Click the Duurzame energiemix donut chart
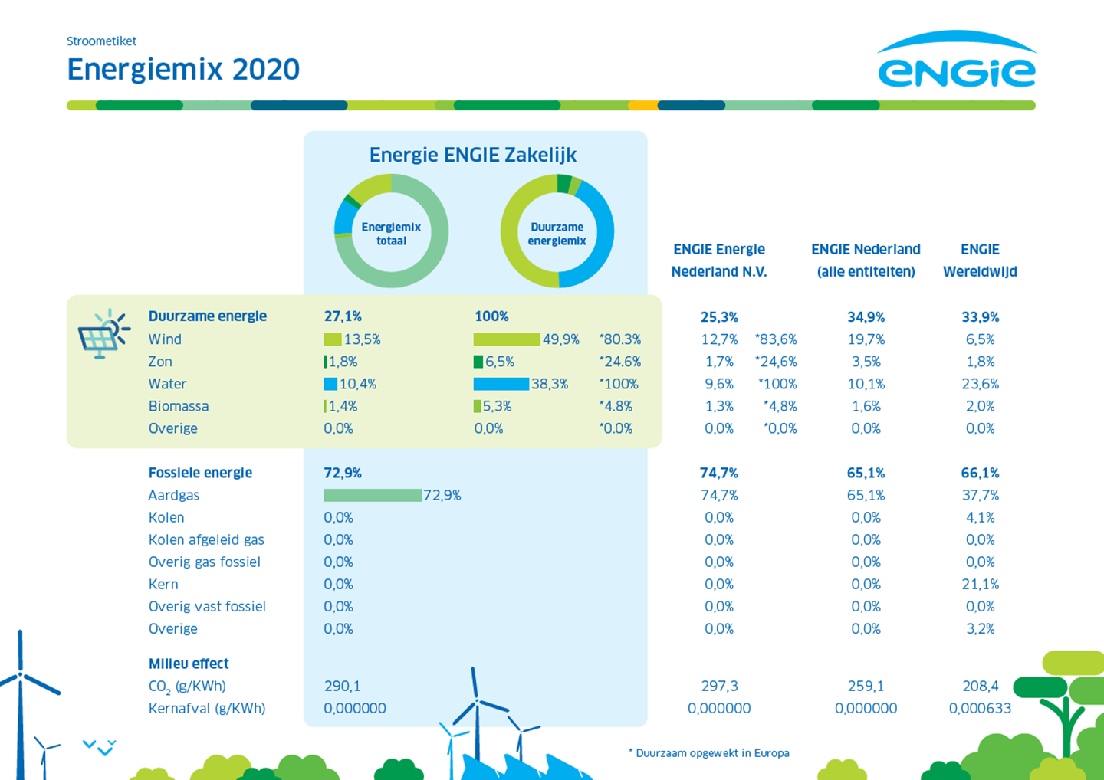The image size is (1104, 780). 557,231
